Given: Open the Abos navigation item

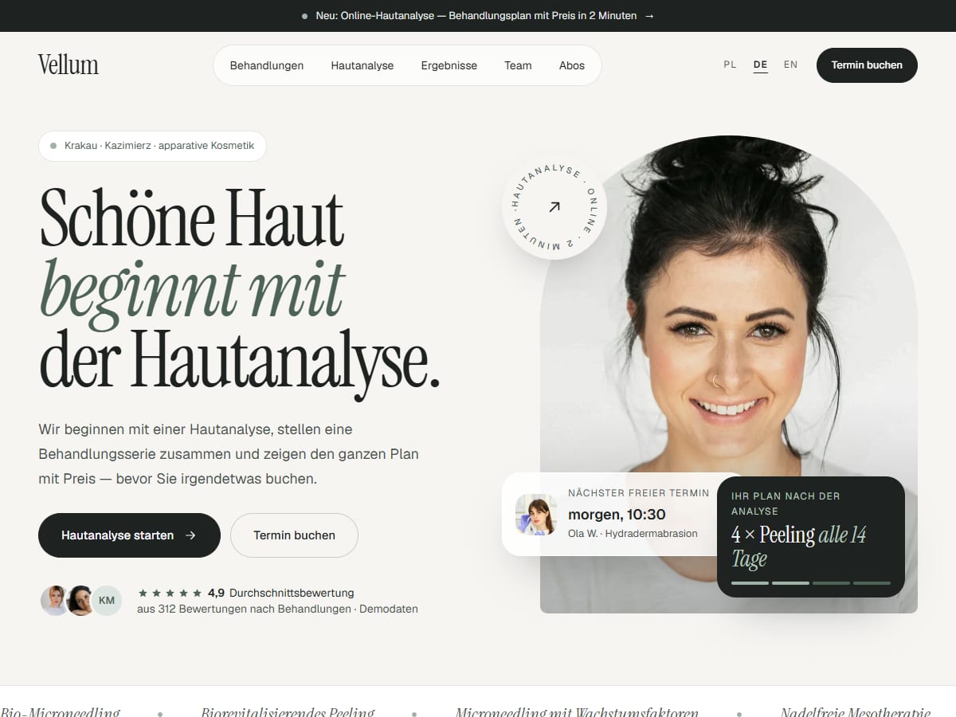Looking at the screenshot, I should (572, 65).
